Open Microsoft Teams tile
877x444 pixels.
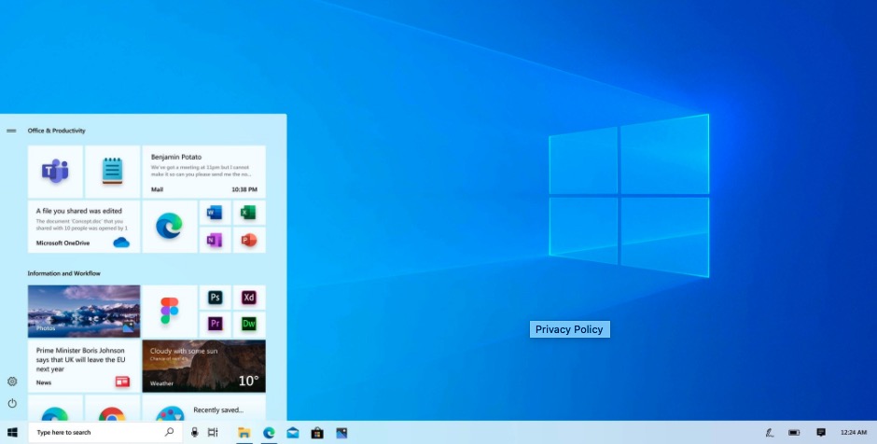[x=55, y=172]
